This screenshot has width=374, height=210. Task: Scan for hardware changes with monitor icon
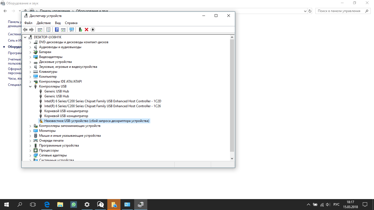72,30
